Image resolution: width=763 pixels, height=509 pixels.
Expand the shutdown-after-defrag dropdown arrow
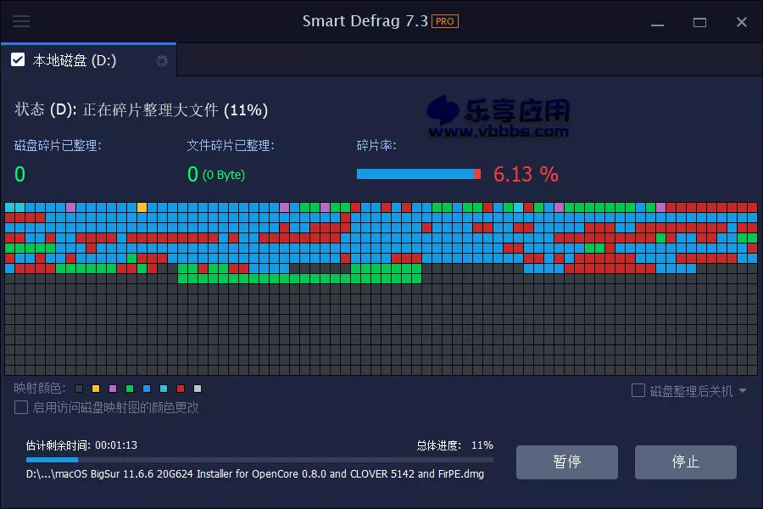742,390
